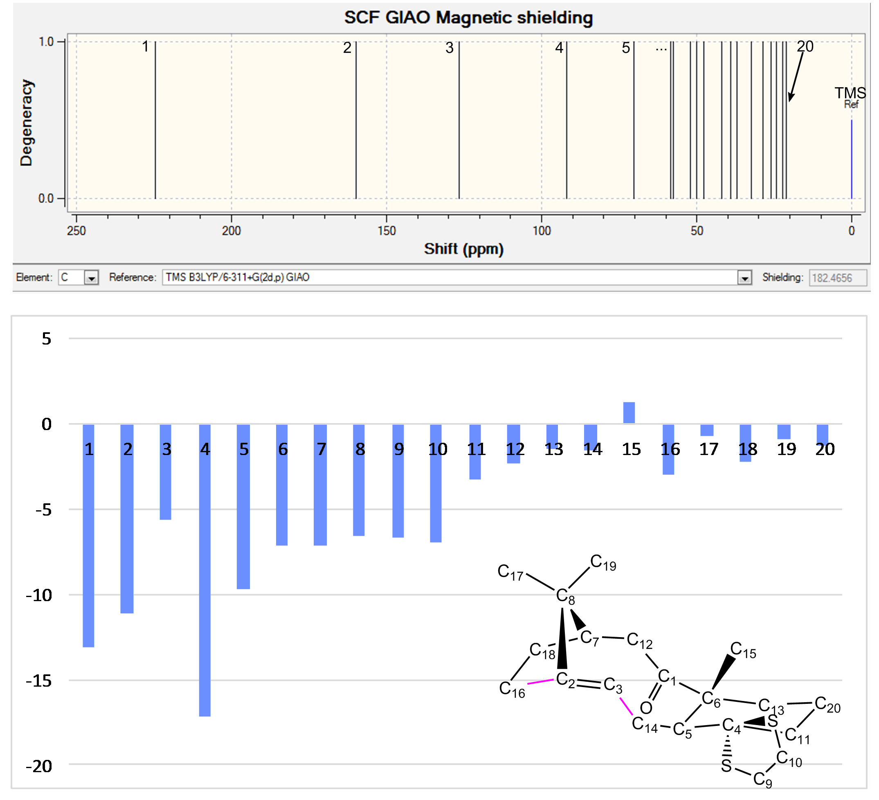Screen dimensions: 879x800
Task: Click spectrum peak labeled 4
Action: coord(567,120)
